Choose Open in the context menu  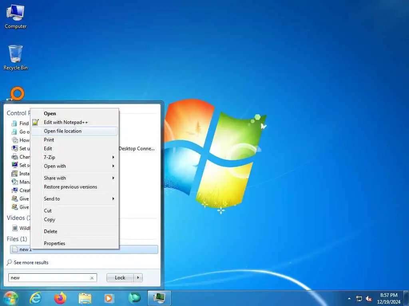click(75, 114)
